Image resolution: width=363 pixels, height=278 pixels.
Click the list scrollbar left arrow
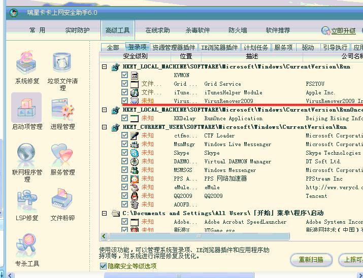pyautogui.click(x=104, y=236)
